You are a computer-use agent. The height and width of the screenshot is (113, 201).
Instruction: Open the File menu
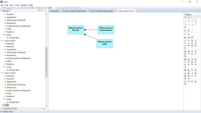2,5
